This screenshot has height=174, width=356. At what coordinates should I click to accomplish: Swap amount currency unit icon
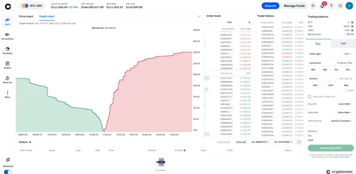pos(351,79)
